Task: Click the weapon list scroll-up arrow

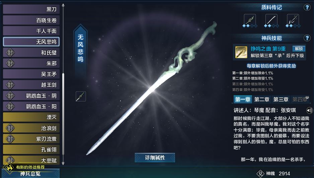Action: (x=63, y=5)
